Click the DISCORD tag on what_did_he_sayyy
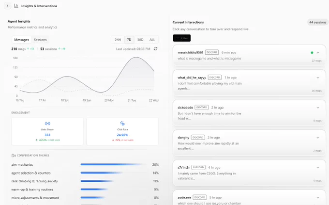Viewport: 329px width, 205px height. [x=215, y=78]
